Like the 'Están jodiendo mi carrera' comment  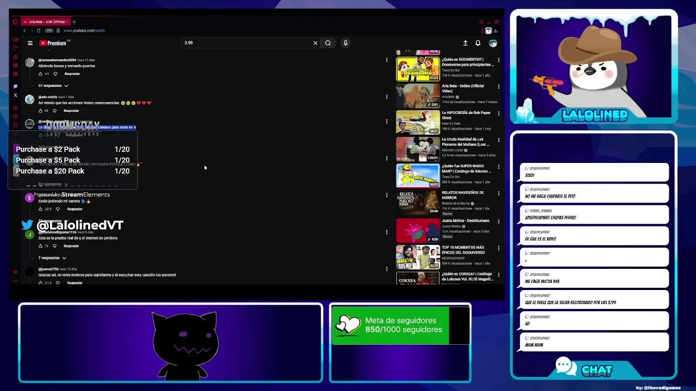[40, 209]
